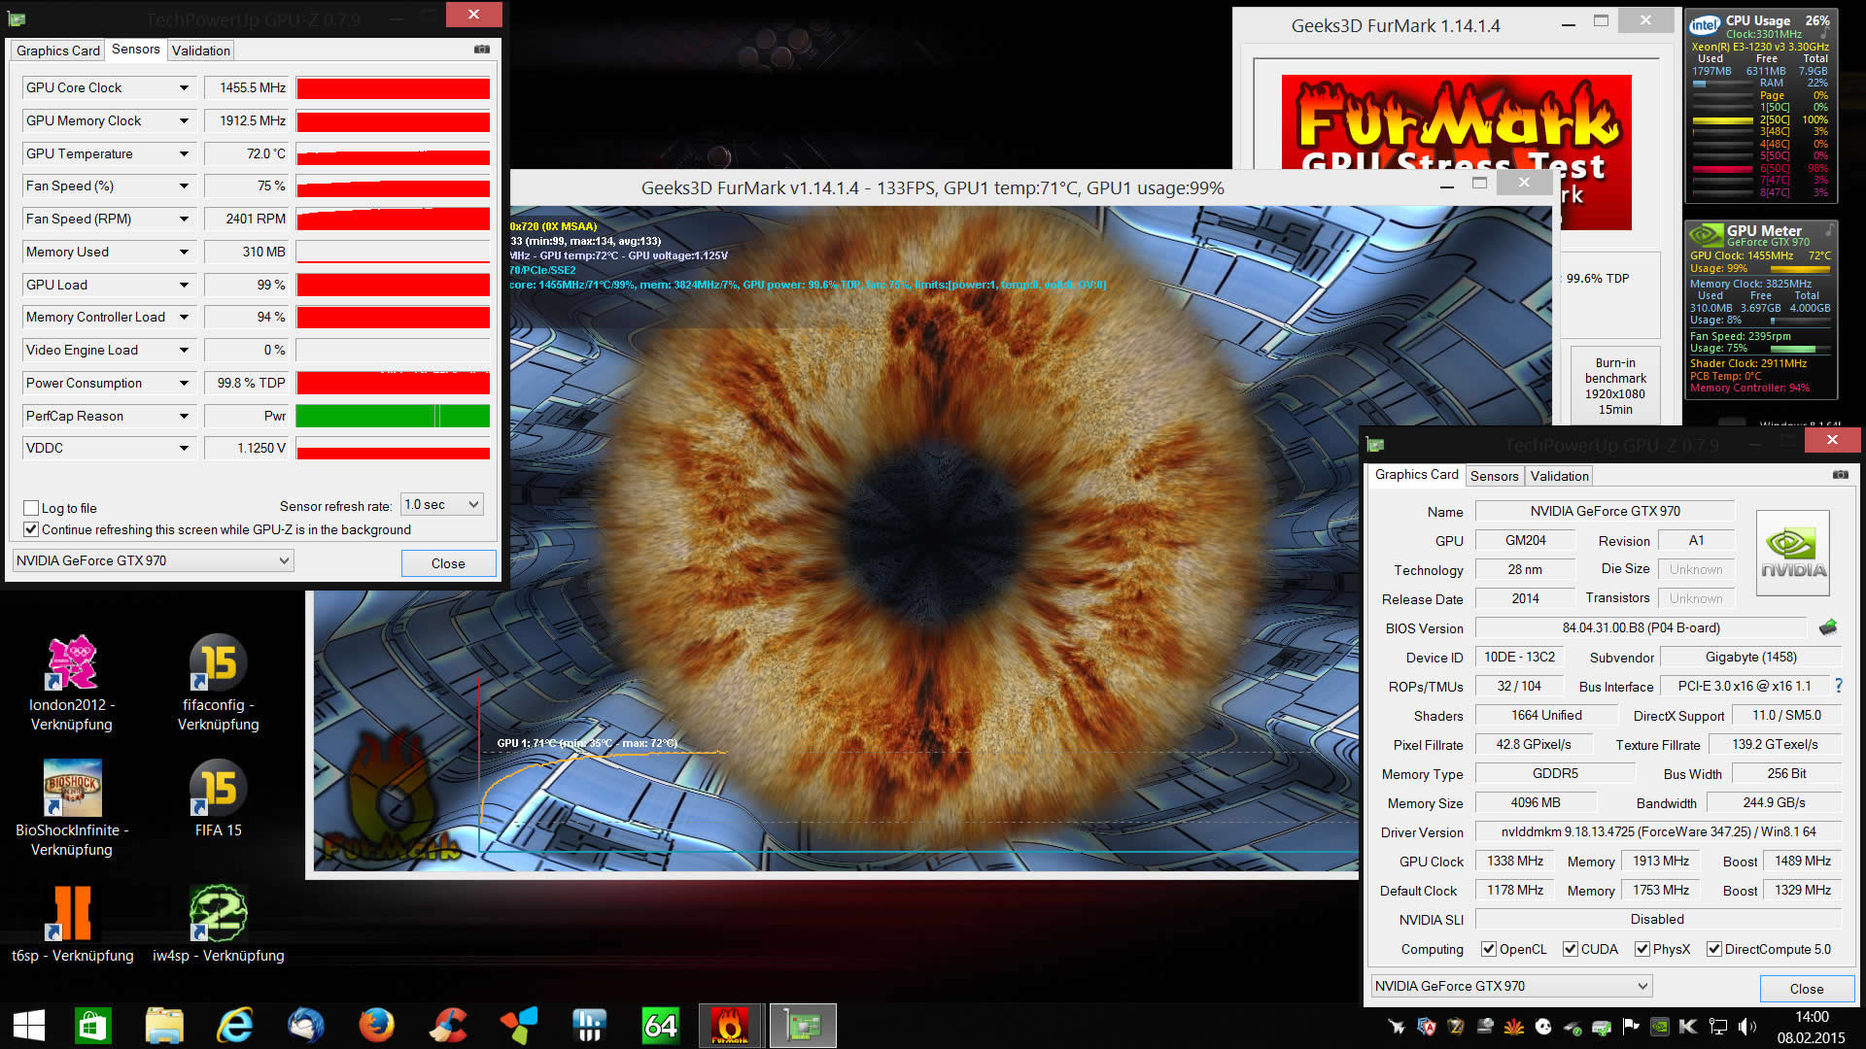
Task: Toggle the OpenCL computing checkbox
Action: (x=1488, y=949)
